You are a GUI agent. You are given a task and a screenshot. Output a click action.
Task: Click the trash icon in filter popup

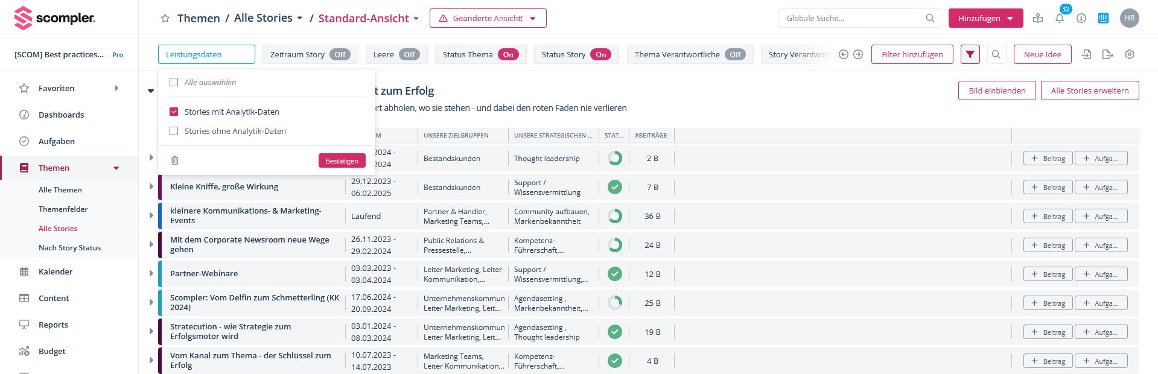(175, 160)
